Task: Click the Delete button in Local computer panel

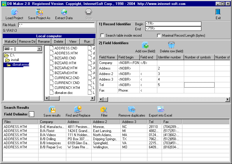Action: (x=58, y=42)
